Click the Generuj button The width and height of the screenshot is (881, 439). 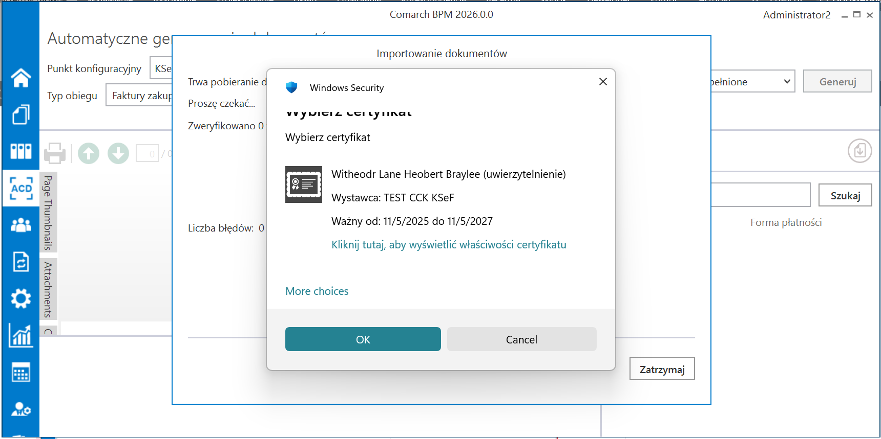click(837, 81)
